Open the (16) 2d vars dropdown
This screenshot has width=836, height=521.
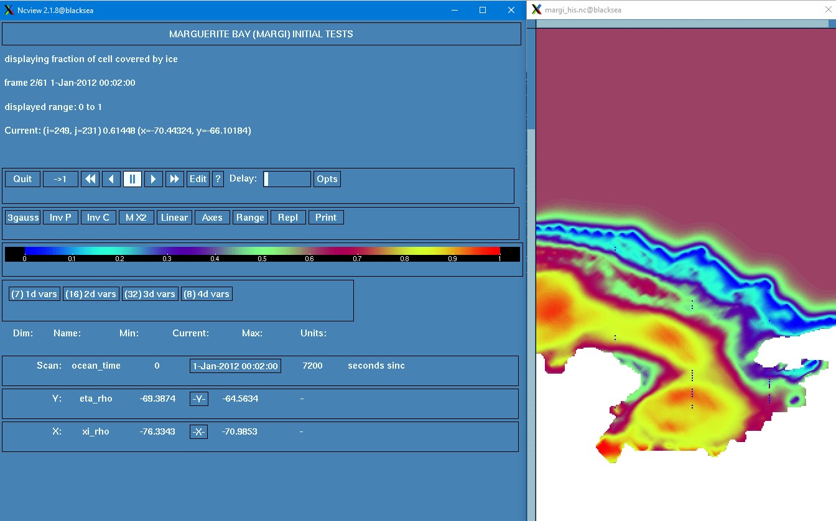[91, 294]
